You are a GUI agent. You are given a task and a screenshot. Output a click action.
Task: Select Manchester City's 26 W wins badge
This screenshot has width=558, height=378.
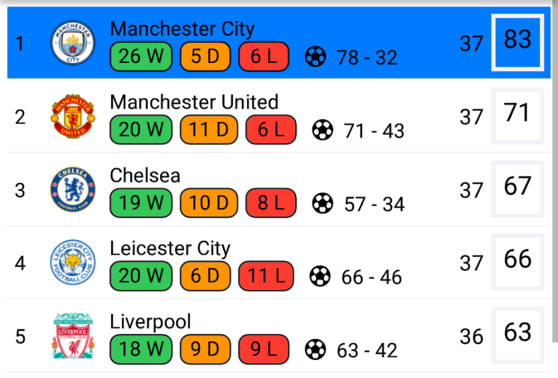click(x=141, y=57)
